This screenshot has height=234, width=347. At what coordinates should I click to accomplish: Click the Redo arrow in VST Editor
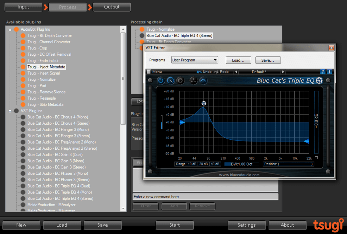point(216,72)
